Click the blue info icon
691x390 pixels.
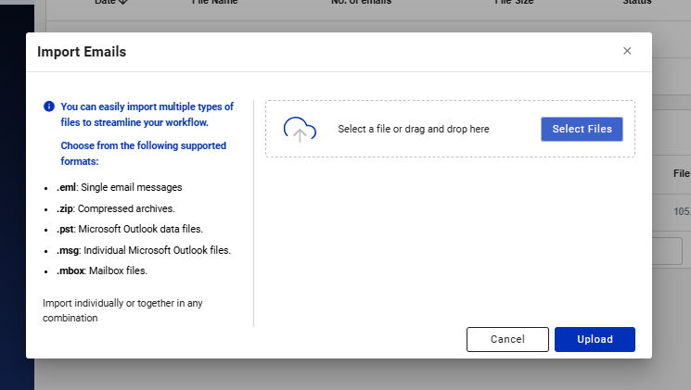(49, 107)
